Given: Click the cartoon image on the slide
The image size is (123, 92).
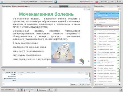Looking at the screenshot, I should pos(63,53).
